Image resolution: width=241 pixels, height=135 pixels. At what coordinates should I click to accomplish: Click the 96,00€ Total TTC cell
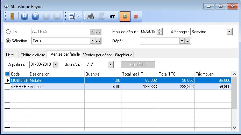pos(176,80)
